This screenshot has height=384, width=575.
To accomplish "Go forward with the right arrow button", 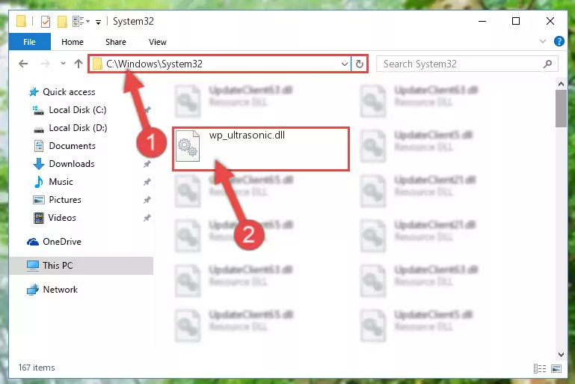I will pyautogui.click(x=45, y=64).
